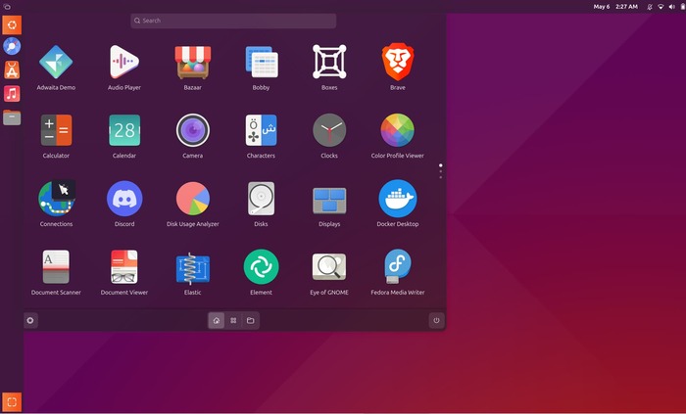686x414 pixels.
Task: Open menu settings gear button
Action: point(30,321)
